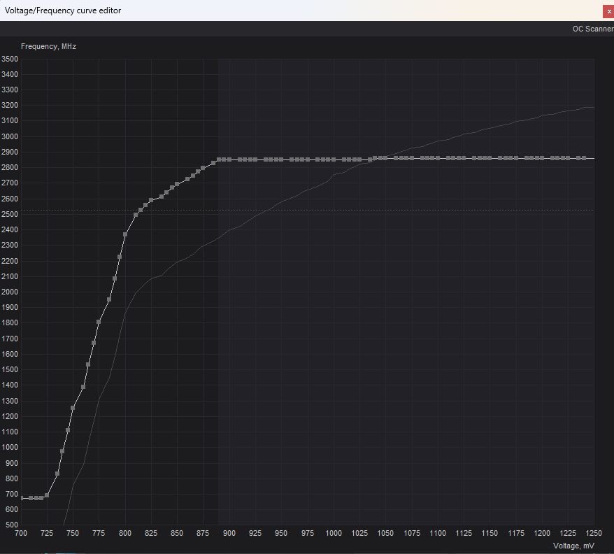This screenshot has height=554, width=614.
Task: Select the curve point near 2090 MHz
Action: 115,278
